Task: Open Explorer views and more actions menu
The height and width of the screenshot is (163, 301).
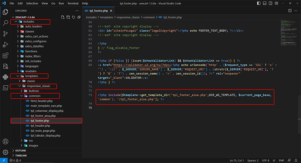Action: pyautogui.click(x=77, y=11)
